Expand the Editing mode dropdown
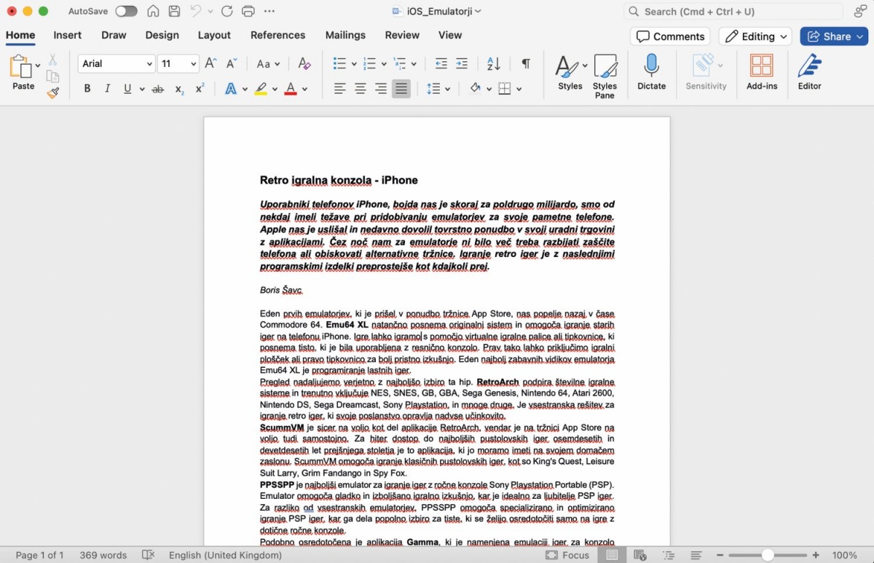Image resolution: width=874 pixels, height=563 pixels. (755, 36)
